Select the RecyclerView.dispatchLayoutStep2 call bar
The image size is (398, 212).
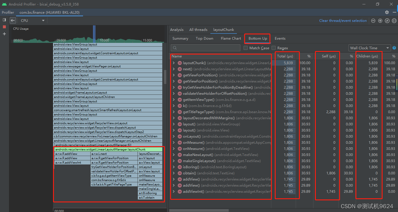tap(108, 132)
